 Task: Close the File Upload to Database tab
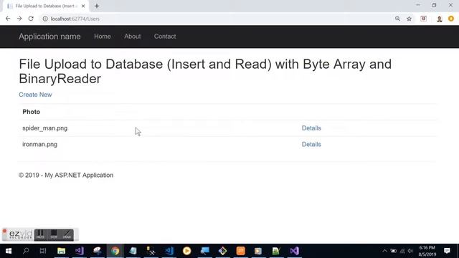click(83, 6)
